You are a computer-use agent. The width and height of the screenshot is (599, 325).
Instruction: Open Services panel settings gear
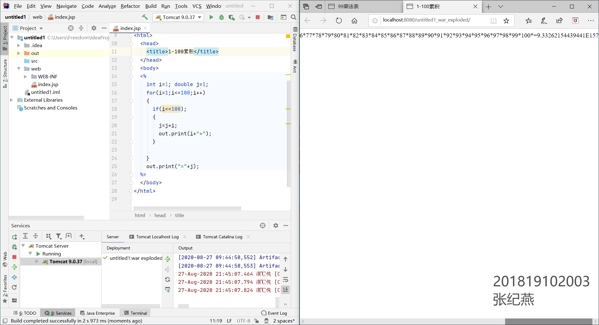[x=276, y=226]
